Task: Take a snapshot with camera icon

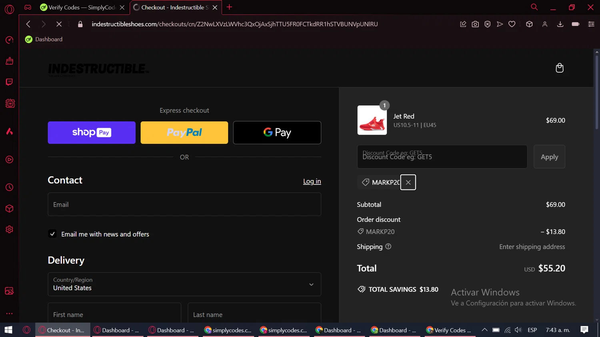Action: [x=475, y=24]
